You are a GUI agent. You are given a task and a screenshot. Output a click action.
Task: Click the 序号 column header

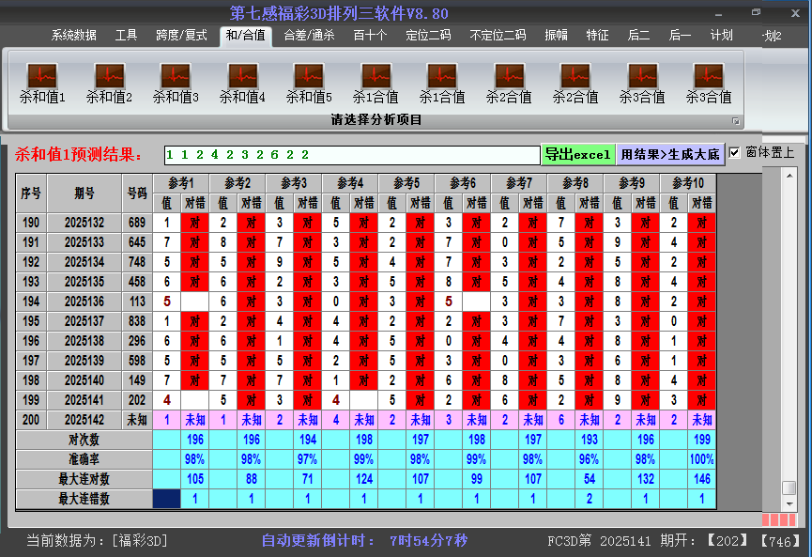point(31,193)
